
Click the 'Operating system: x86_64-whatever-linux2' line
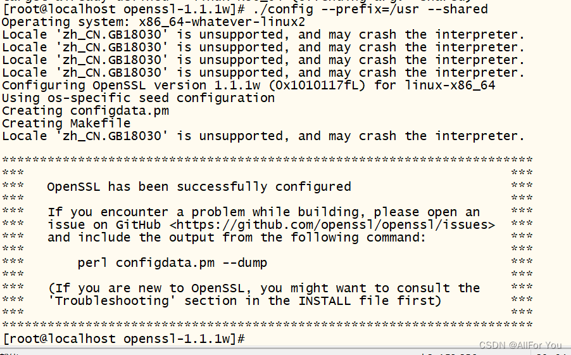153,22
